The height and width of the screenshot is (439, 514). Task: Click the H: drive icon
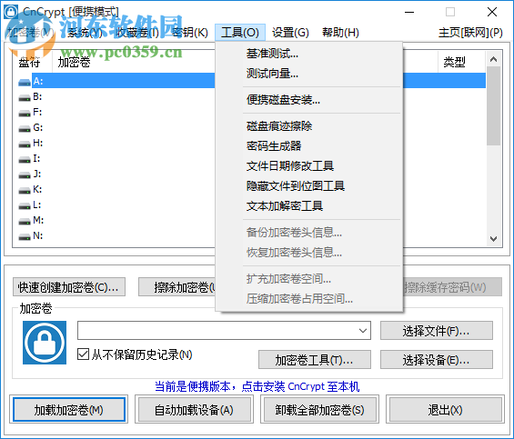pos(25,144)
